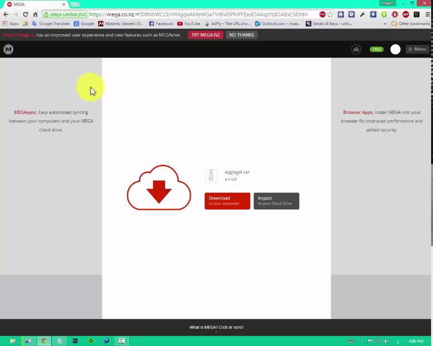Open the Other bookmarks folder
This screenshot has width=433, height=346.
pyautogui.click(x=411, y=24)
